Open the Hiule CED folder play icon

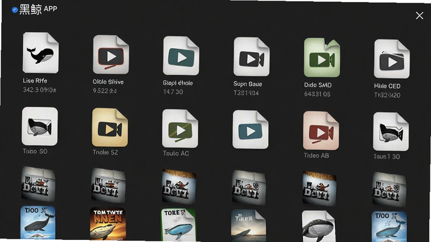coord(392,59)
